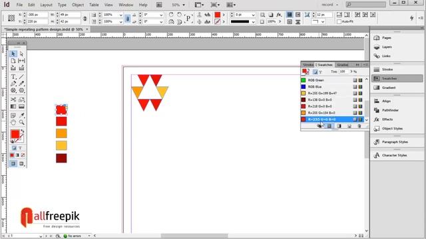
Task: Select the Polygon shape tool
Action: coord(21,90)
